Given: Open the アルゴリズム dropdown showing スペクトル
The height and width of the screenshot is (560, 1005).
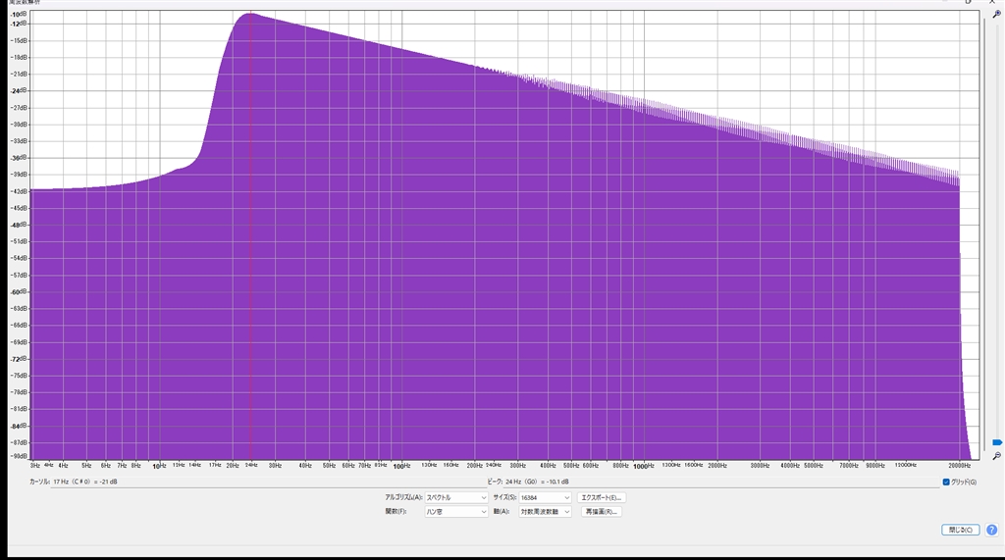Looking at the screenshot, I should (456, 497).
